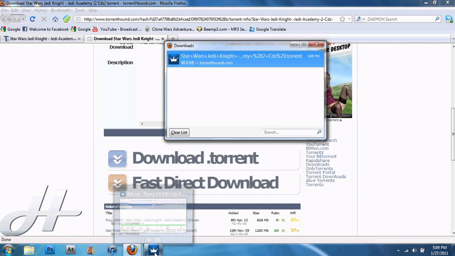The image size is (455, 256).
Task: Open the Help menu
Action: click(x=92, y=10)
